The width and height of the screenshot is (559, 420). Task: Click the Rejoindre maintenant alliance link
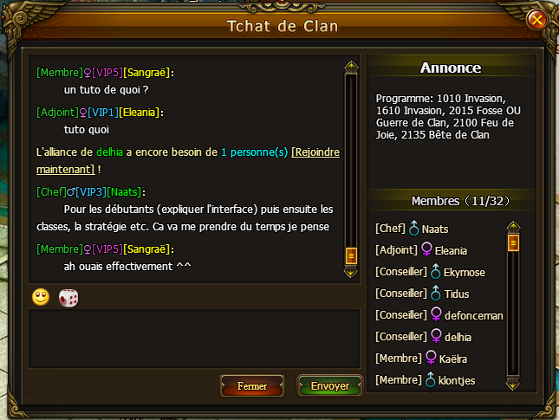point(188,161)
